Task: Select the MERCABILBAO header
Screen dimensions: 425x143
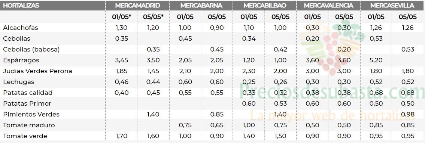Action: (x=265, y=6)
